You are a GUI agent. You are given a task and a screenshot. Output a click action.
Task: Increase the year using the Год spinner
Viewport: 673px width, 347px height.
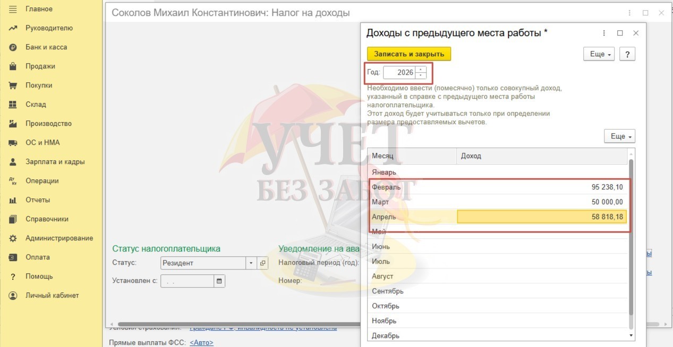[x=421, y=69]
